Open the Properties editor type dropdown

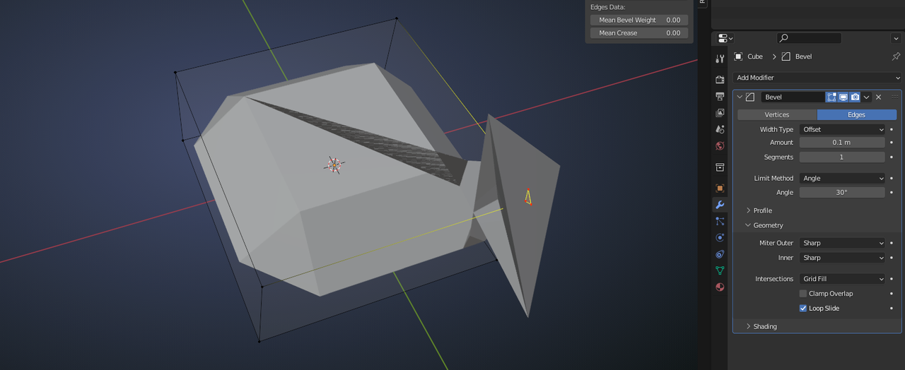pos(725,38)
